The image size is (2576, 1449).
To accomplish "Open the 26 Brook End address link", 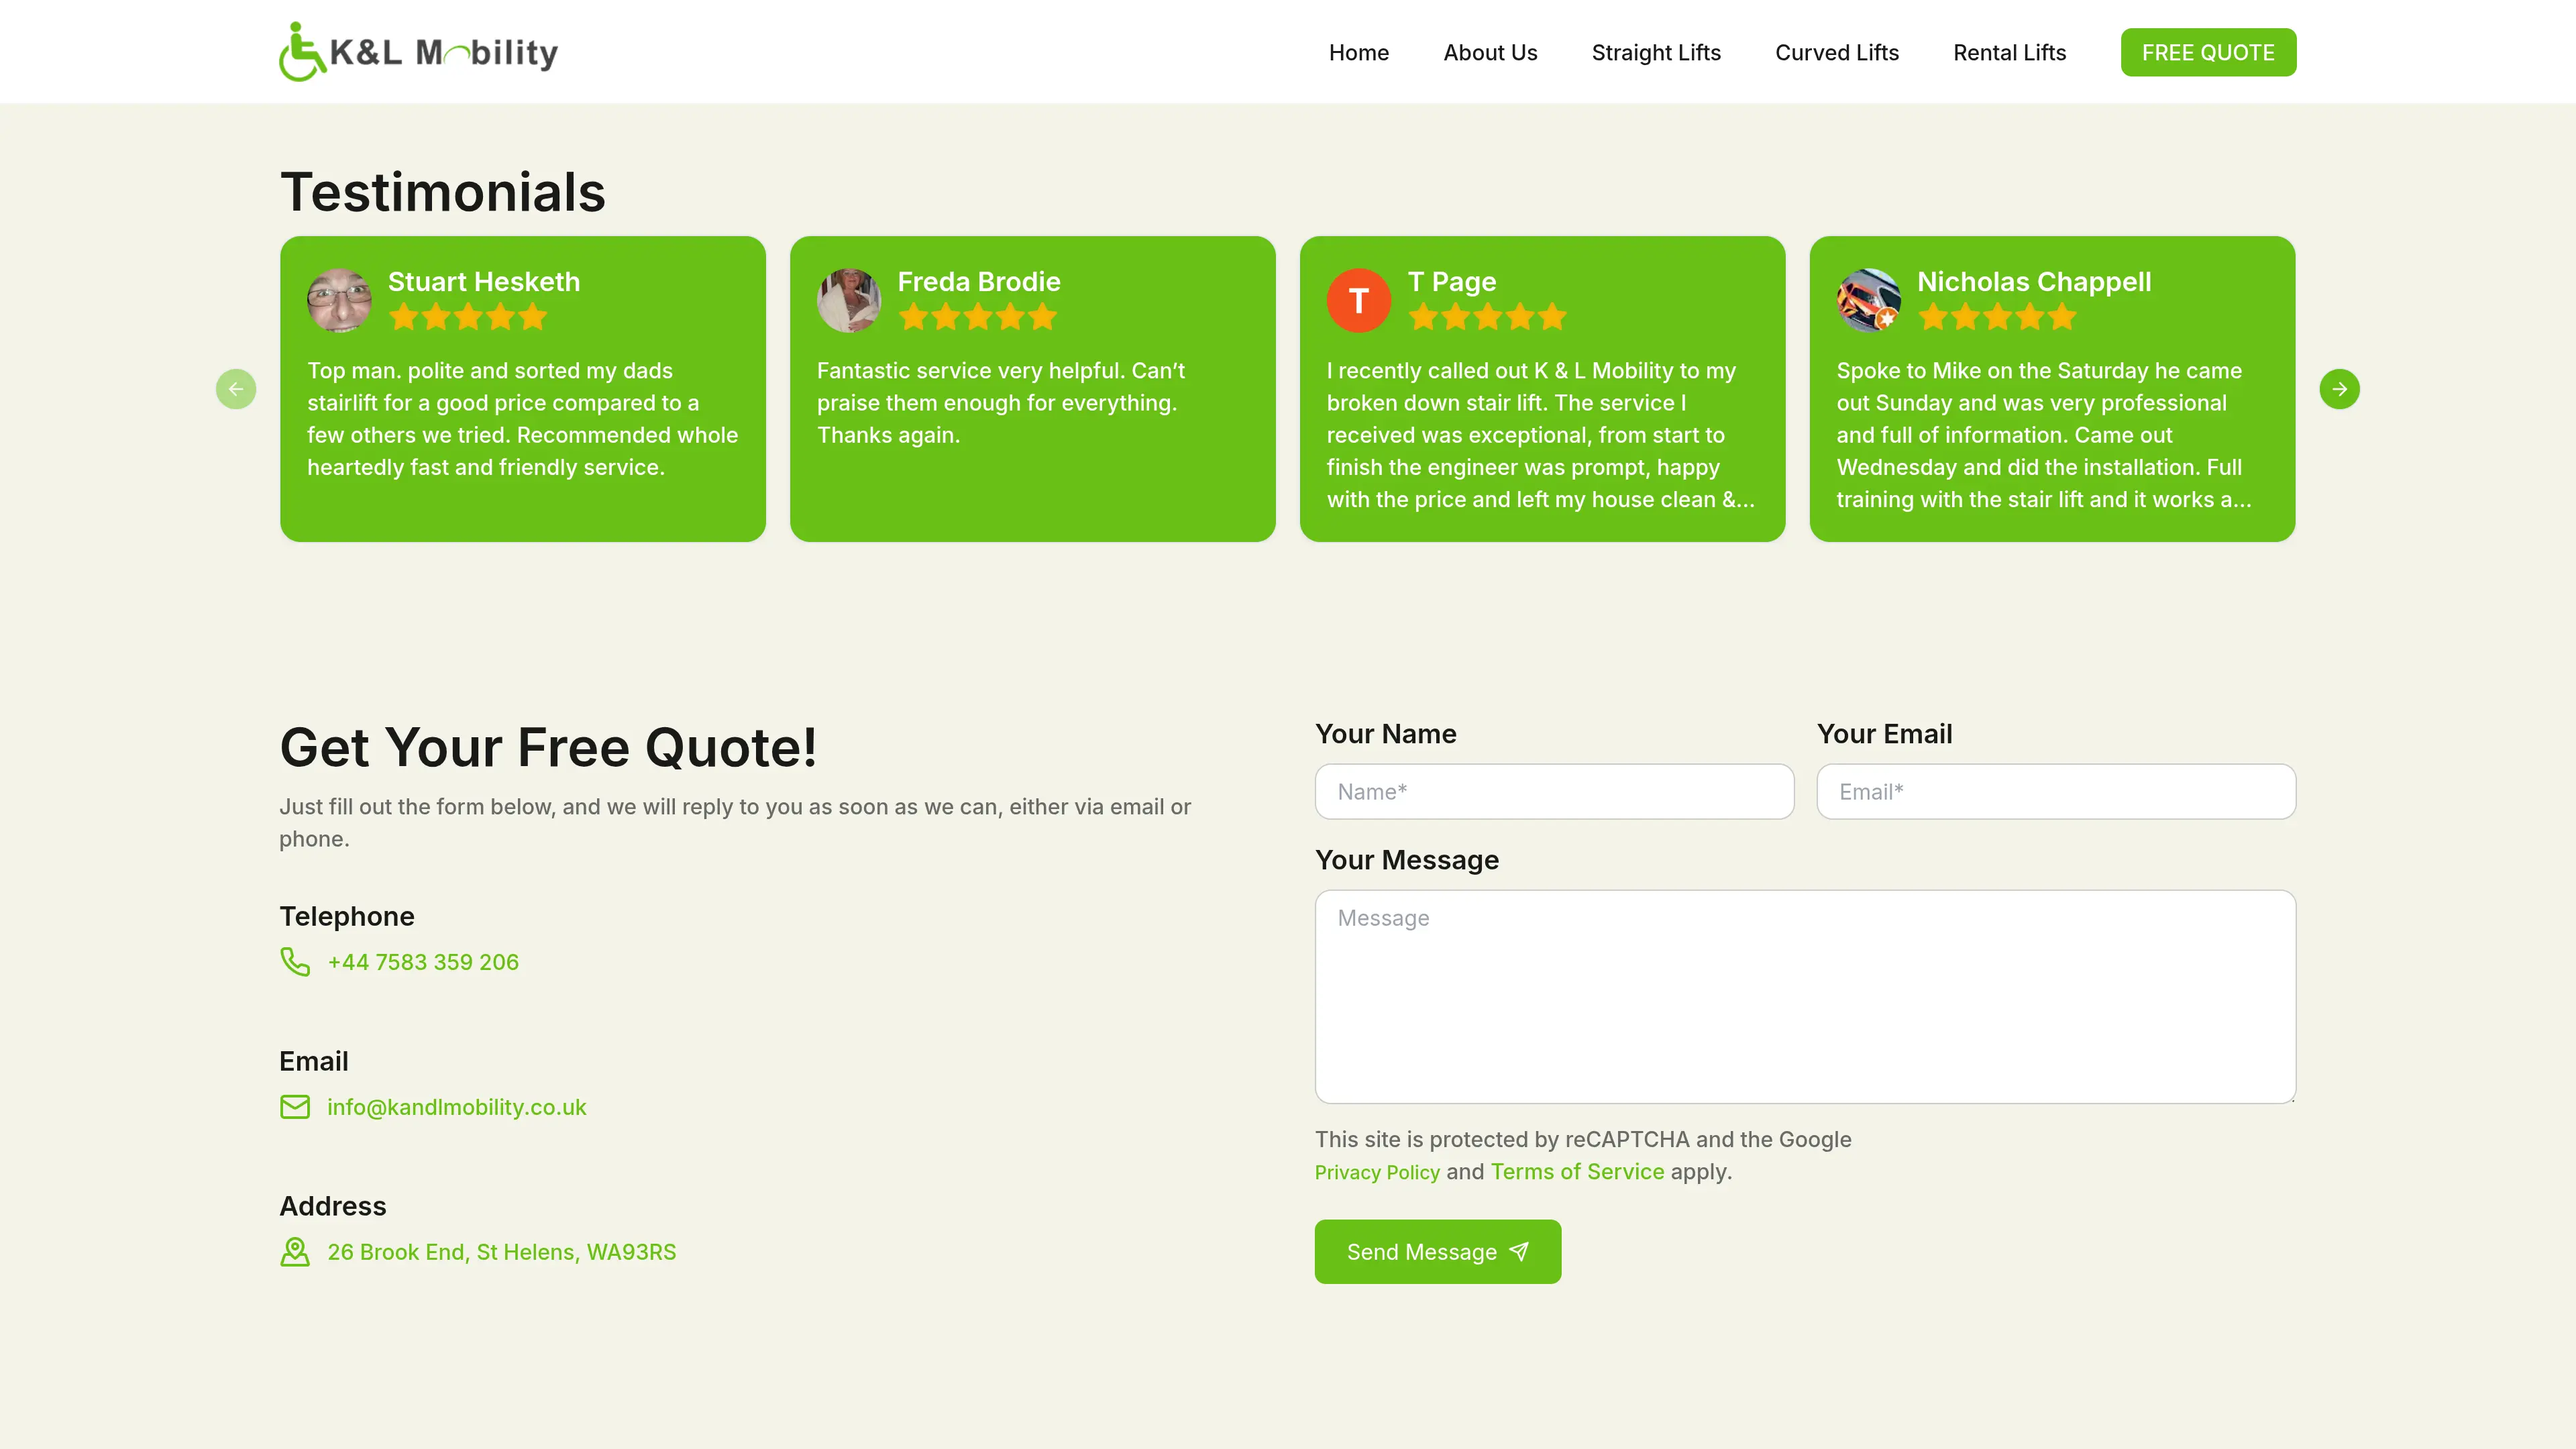I will pos(502,1252).
